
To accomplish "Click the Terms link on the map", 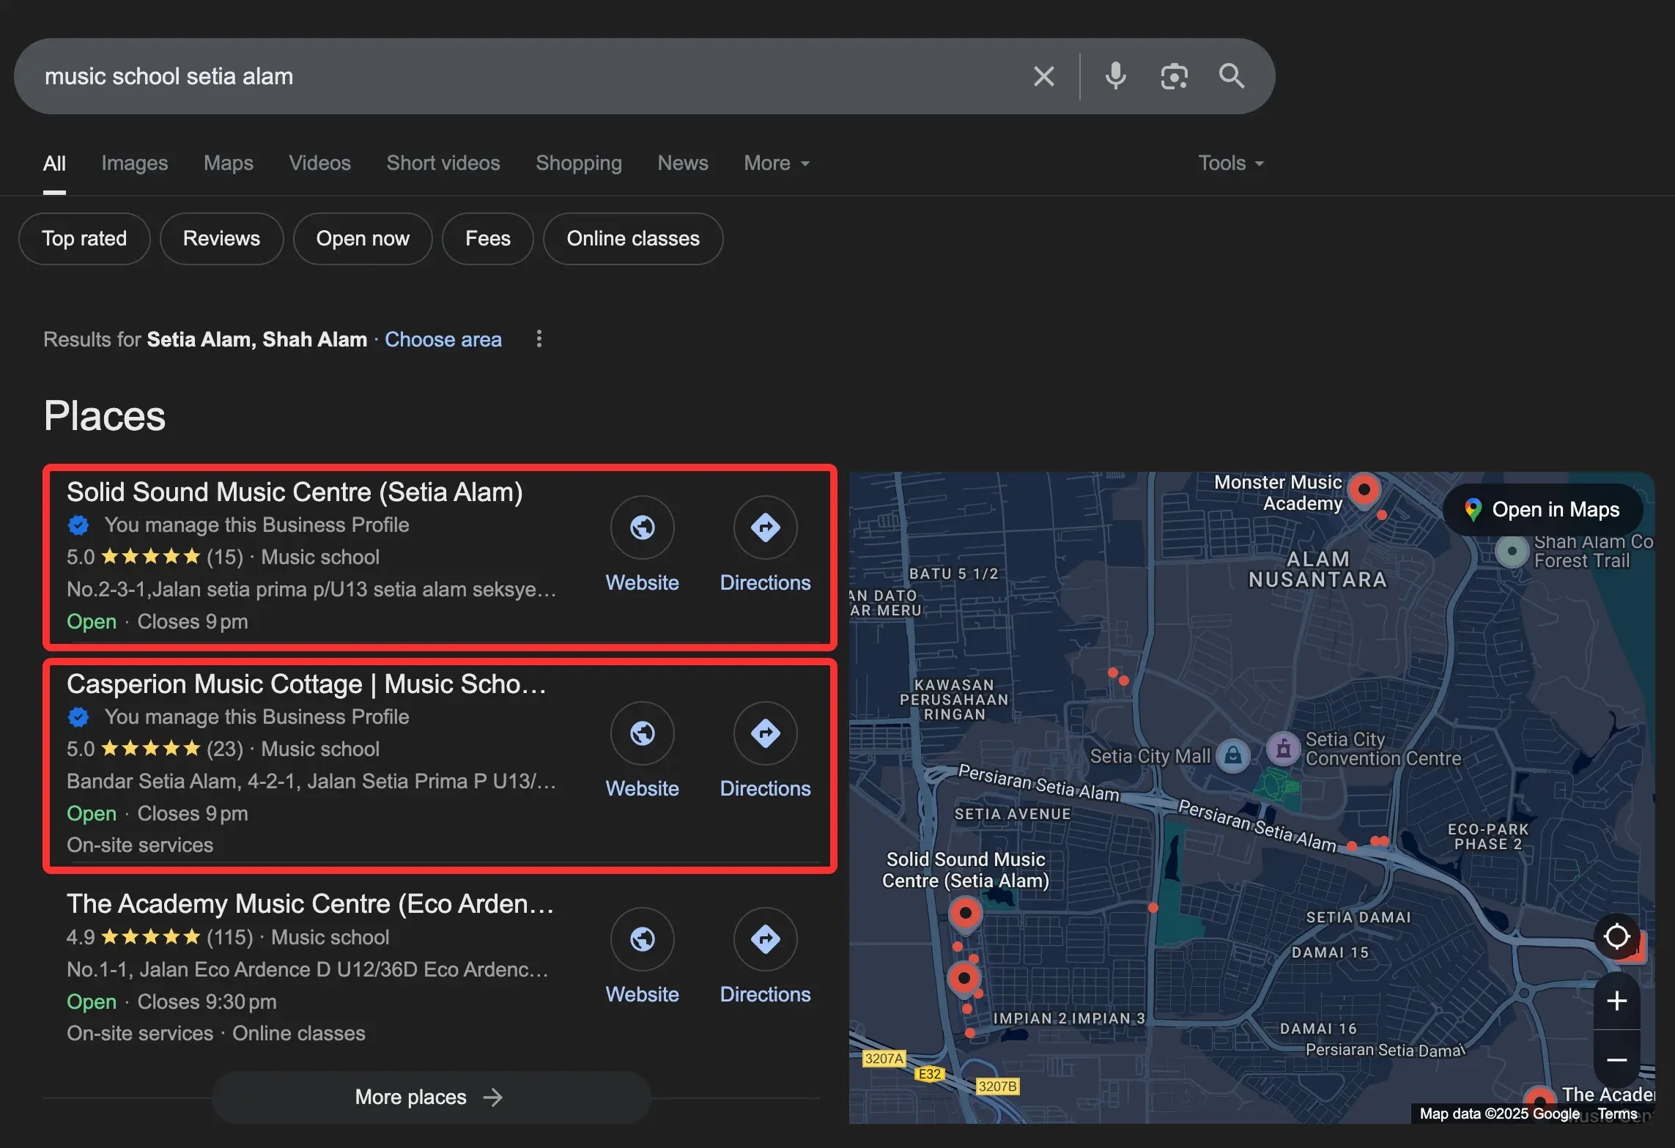I will (1617, 1114).
